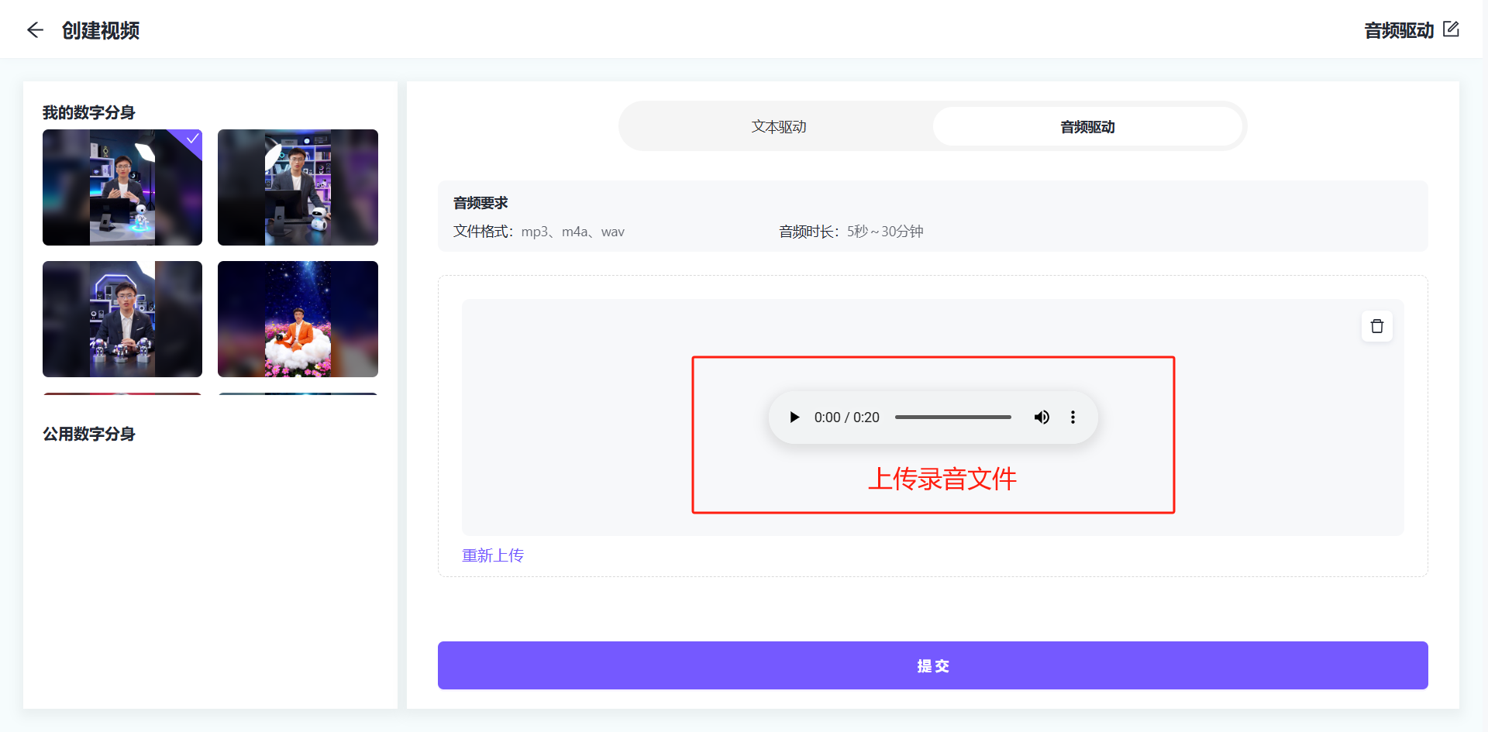
Task: Click the 0:00 / 0:20 time display
Action: (x=846, y=418)
